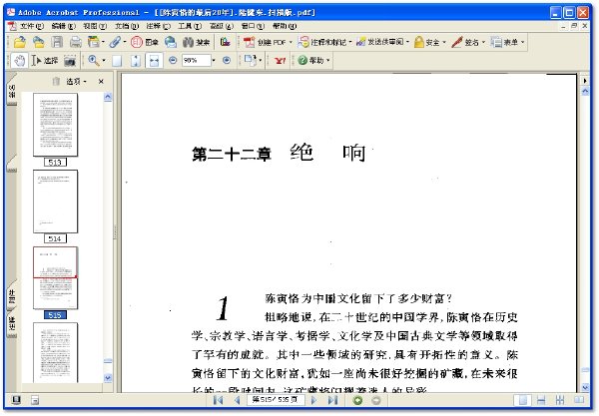Image resolution: width=599 pixels, height=416 pixels.
Task: Click the Digital Editions bookshelf icon
Action: 225,42
